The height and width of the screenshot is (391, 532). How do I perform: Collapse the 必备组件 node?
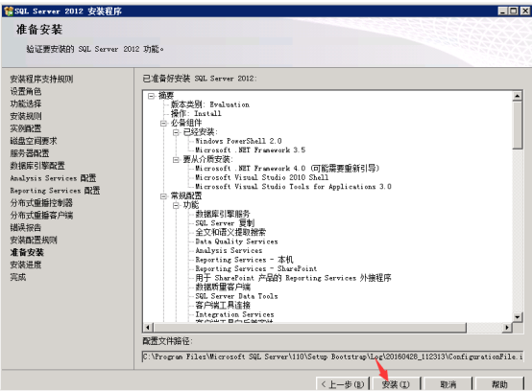tap(163, 124)
